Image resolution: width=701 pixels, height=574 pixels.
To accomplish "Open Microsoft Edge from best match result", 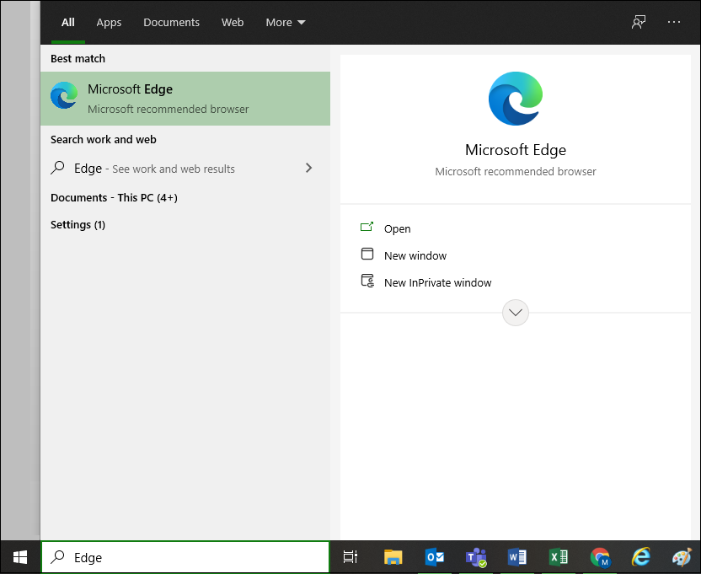I will point(185,99).
